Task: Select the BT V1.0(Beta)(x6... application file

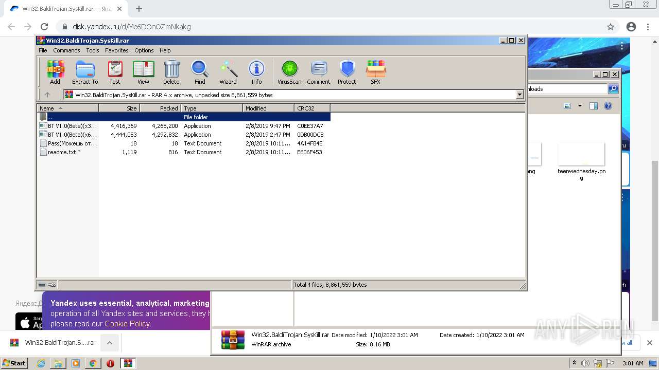Action: [184, 135]
